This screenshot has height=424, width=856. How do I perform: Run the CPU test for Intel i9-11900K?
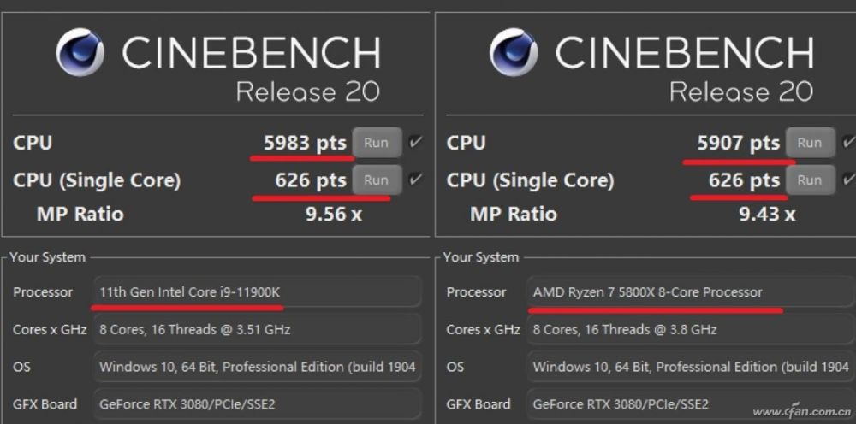376,143
